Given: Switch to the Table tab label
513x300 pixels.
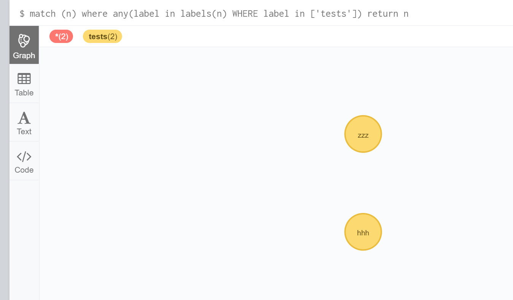Looking at the screenshot, I should point(24,93).
